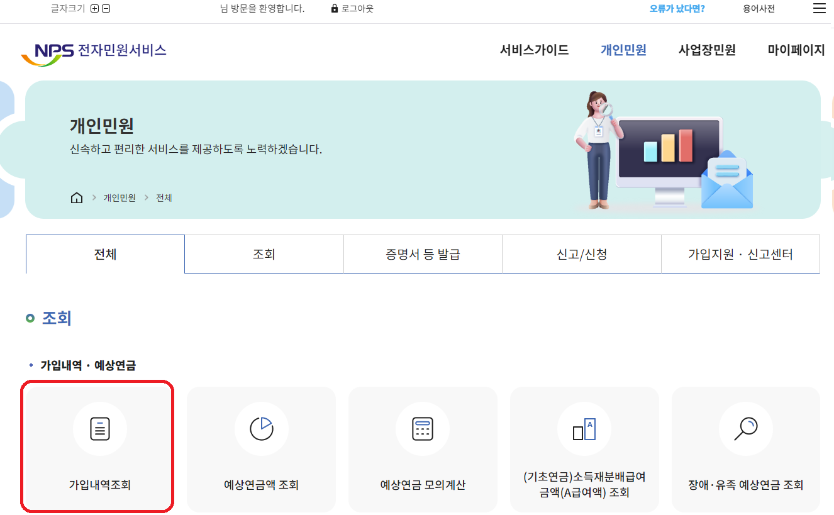This screenshot has height=515, width=834.
Task: Click the NPS 전자민원서비스 logo
Action: (94, 50)
